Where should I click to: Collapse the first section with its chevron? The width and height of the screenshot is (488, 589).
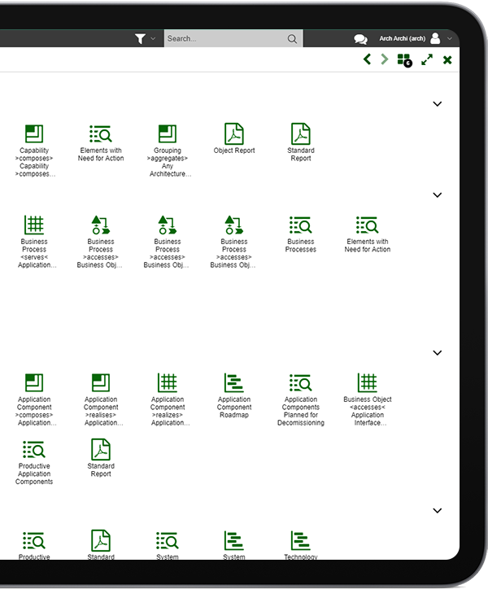coord(437,104)
